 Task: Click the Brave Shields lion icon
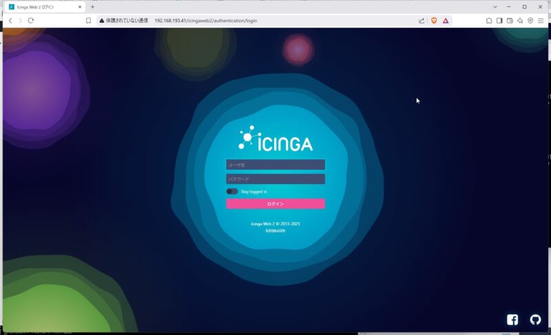tap(434, 21)
